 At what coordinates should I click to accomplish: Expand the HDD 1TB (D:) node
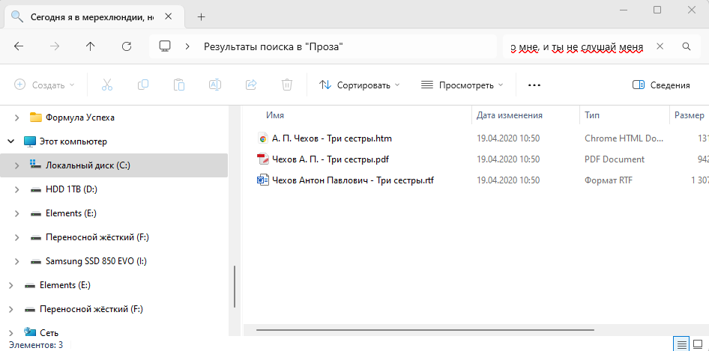point(16,190)
